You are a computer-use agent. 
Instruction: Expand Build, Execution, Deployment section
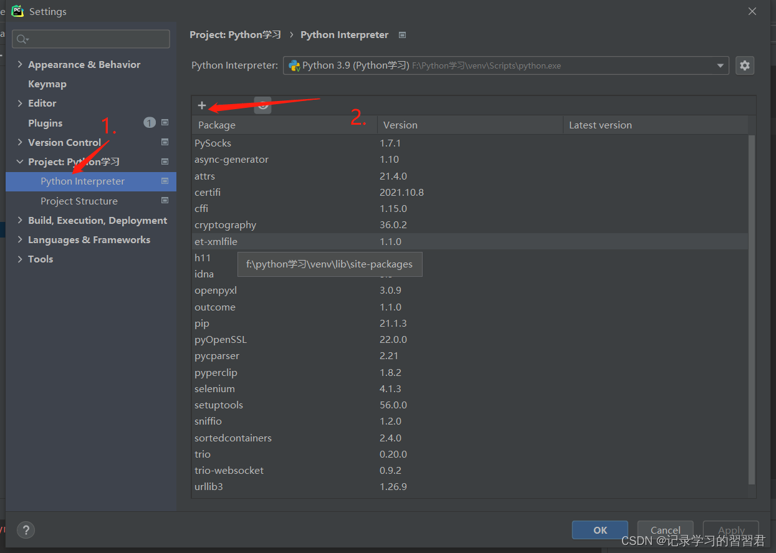click(x=20, y=220)
